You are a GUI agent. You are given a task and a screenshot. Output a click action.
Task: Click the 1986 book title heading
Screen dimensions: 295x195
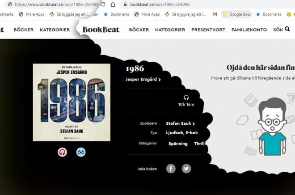click(x=135, y=68)
